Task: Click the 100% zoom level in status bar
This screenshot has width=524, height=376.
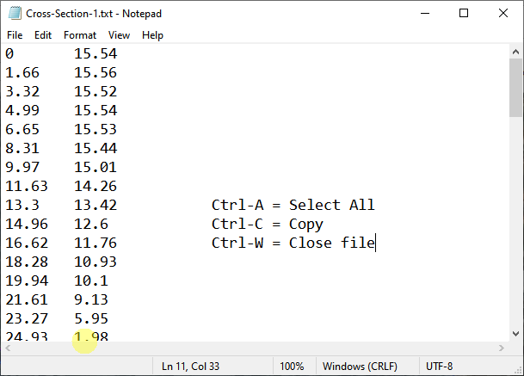Action: click(292, 367)
